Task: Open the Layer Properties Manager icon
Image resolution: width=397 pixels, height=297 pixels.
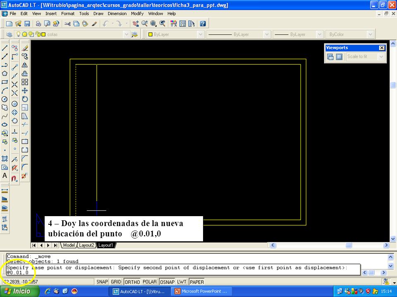Action: (10, 34)
